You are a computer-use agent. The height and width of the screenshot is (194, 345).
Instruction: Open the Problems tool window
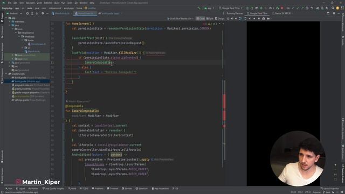pyautogui.click(x=98, y=189)
